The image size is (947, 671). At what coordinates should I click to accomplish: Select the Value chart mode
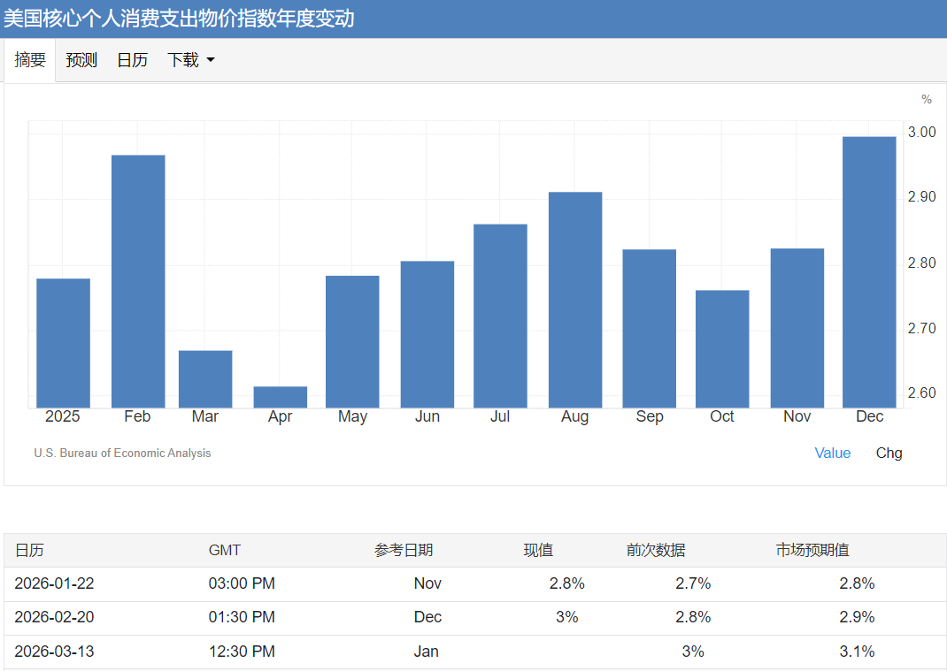(832, 453)
